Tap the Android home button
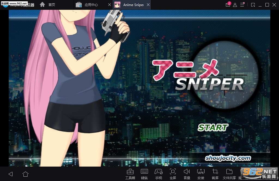Image resolution: width=279 pixels, height=181 pixels. click(x=25, y=174)
